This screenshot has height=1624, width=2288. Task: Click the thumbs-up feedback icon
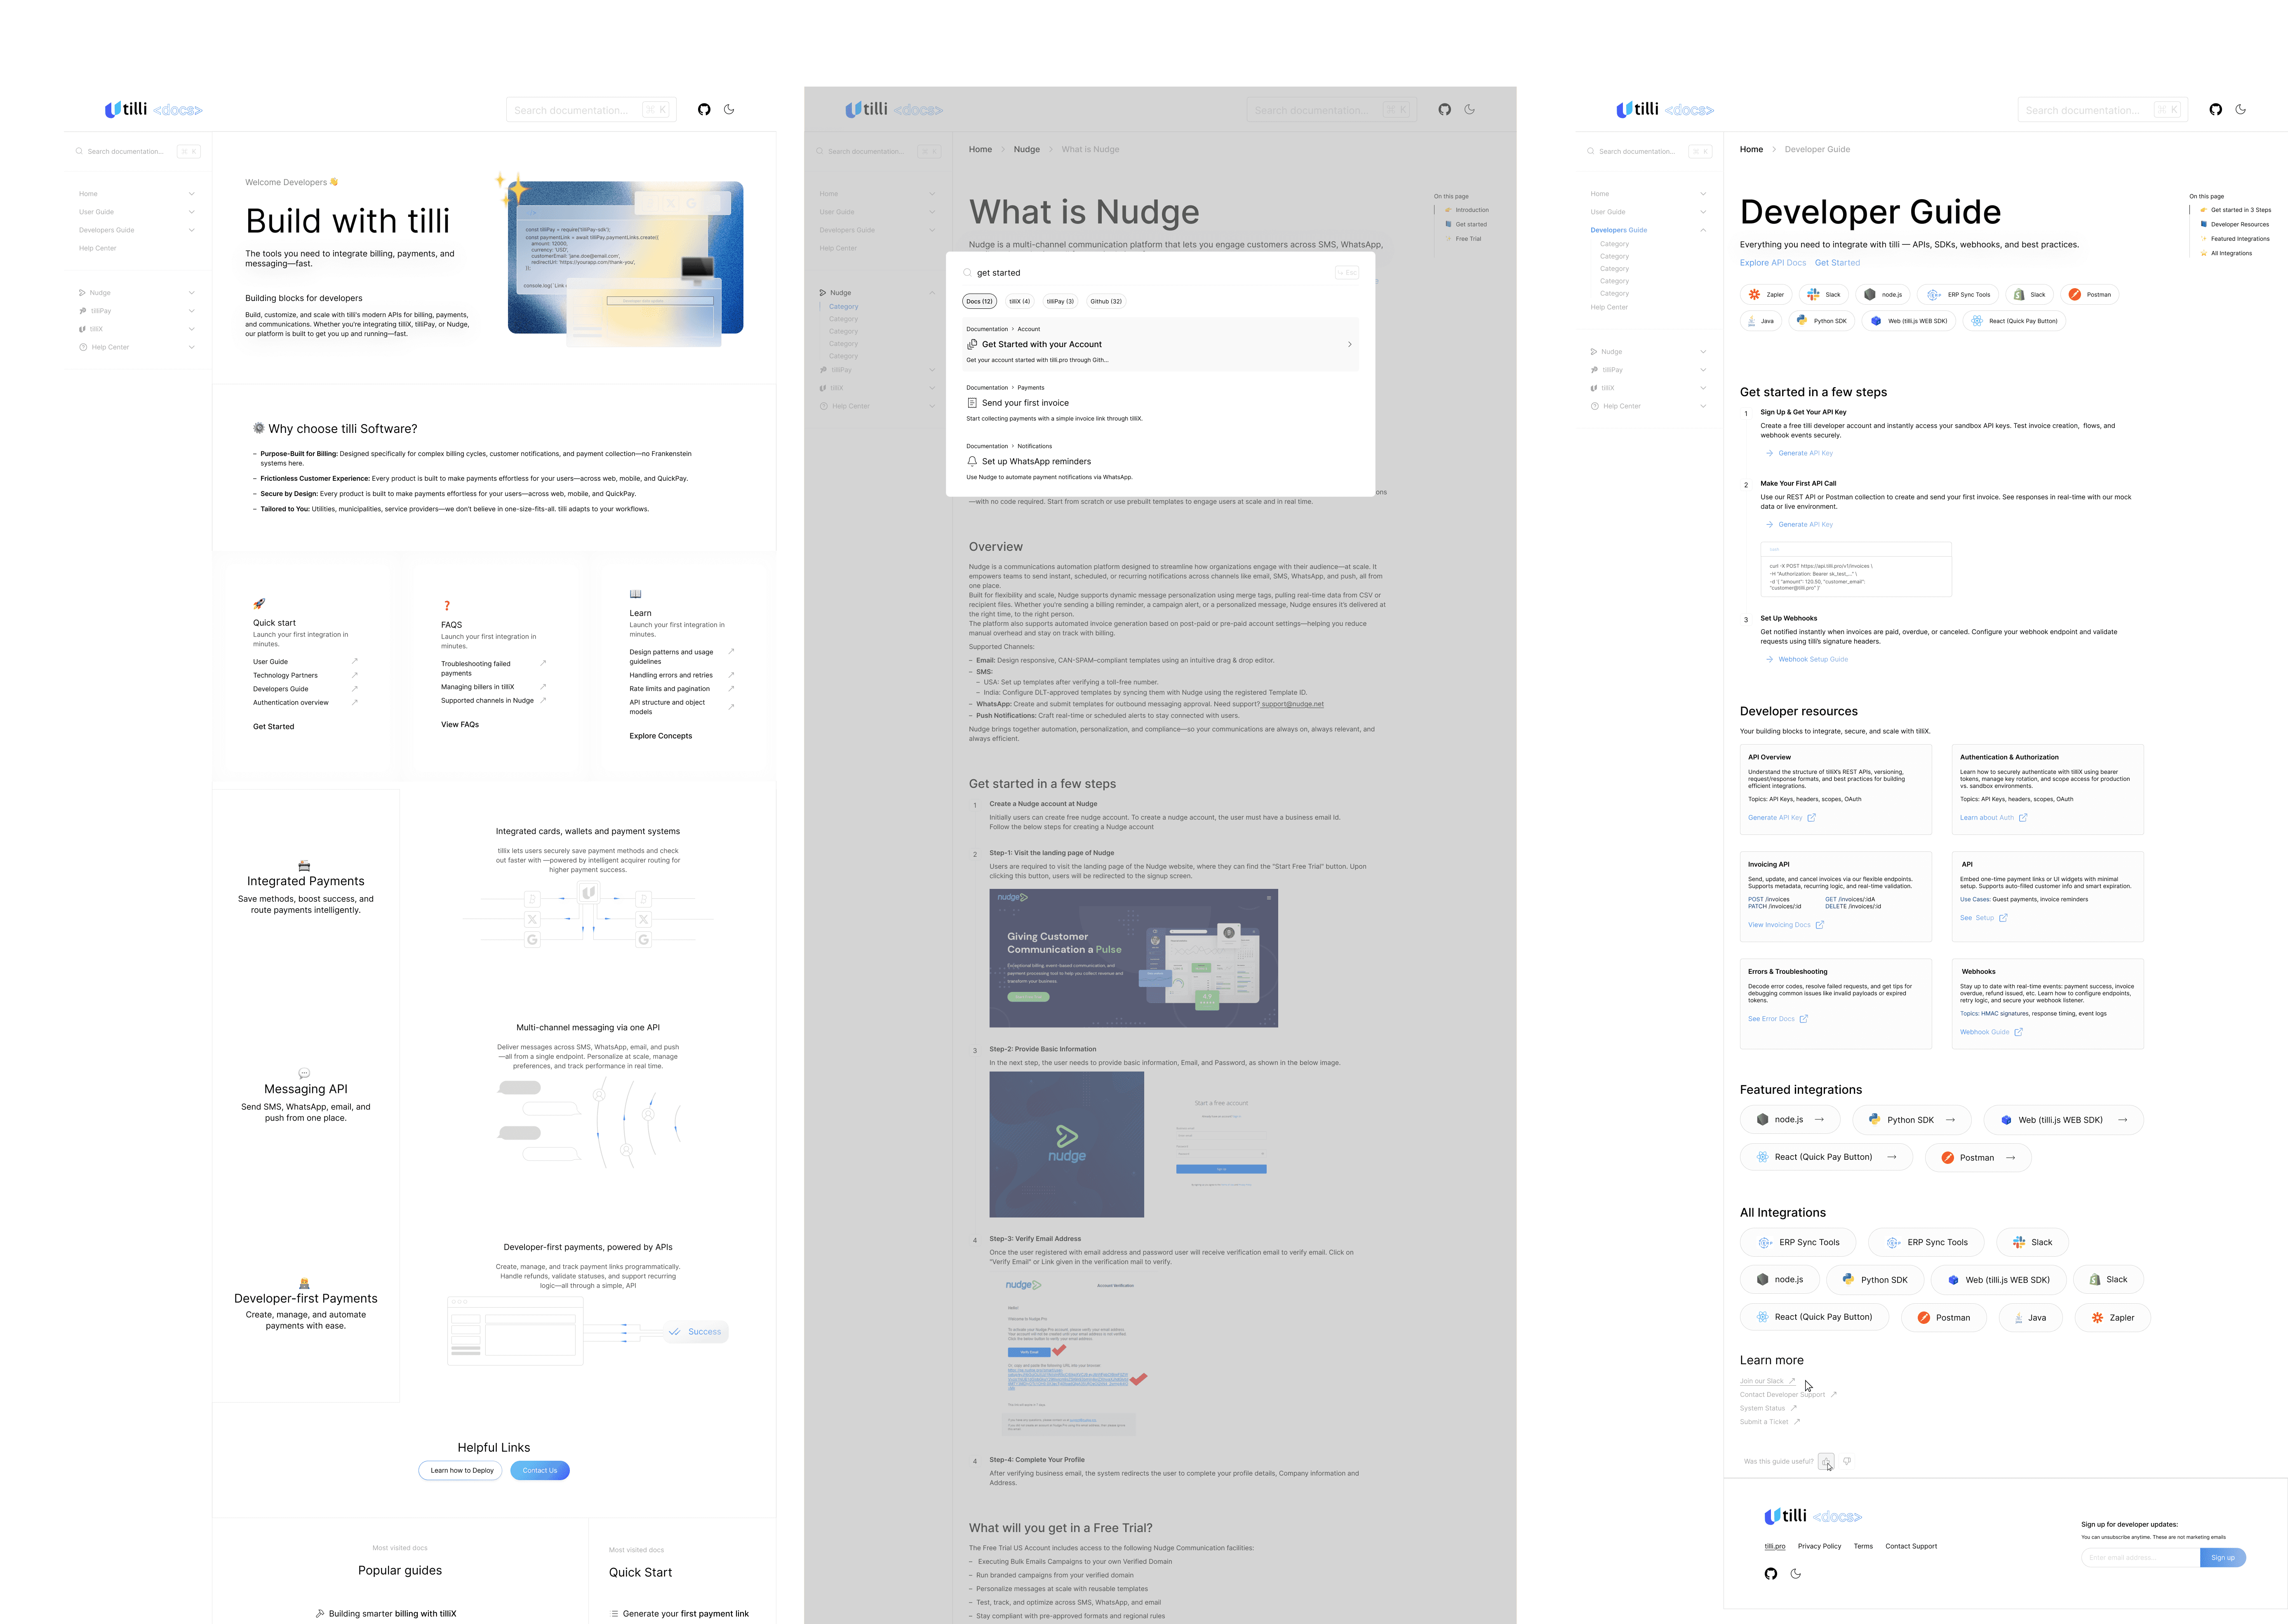point(1826,1461)
